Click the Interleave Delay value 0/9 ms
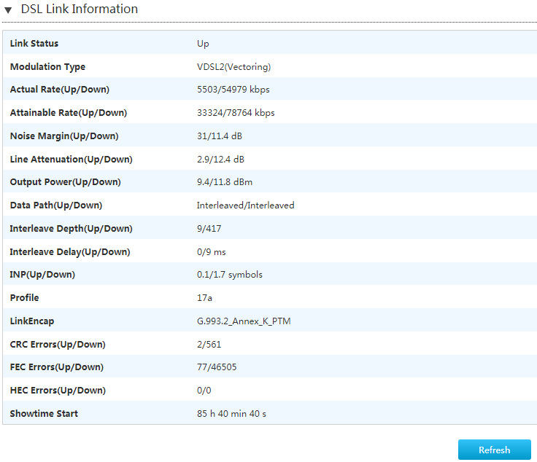 (212, 252)
